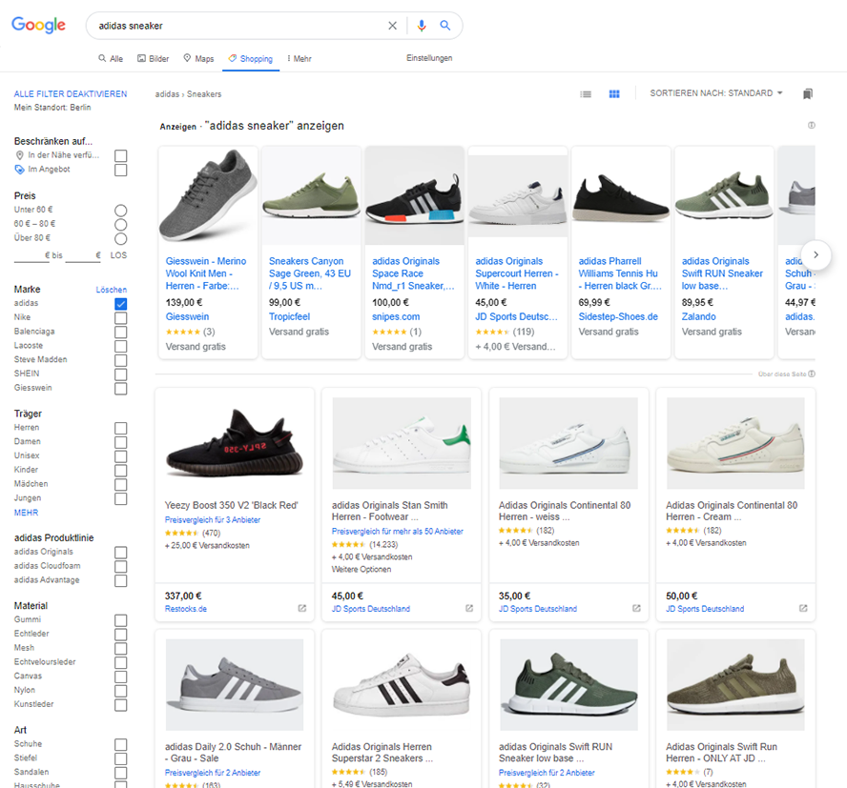Switch to the Bilder tab

tap(153, 58)
